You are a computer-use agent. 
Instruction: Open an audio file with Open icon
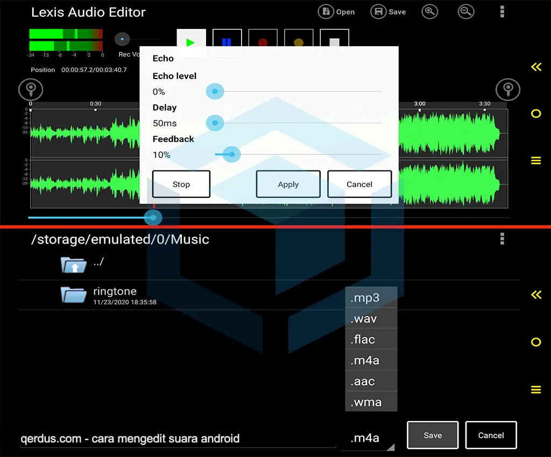[336, 12]
